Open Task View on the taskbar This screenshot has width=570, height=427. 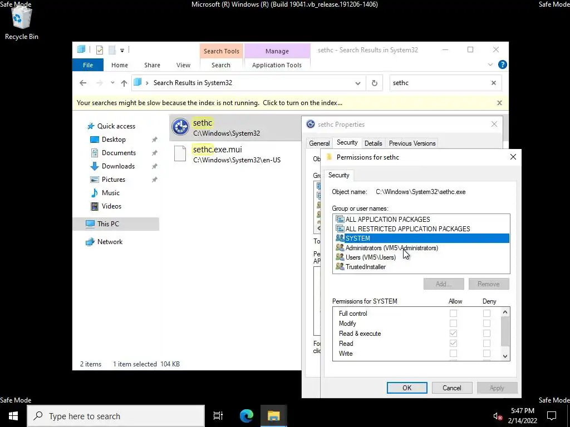(218, 416)
